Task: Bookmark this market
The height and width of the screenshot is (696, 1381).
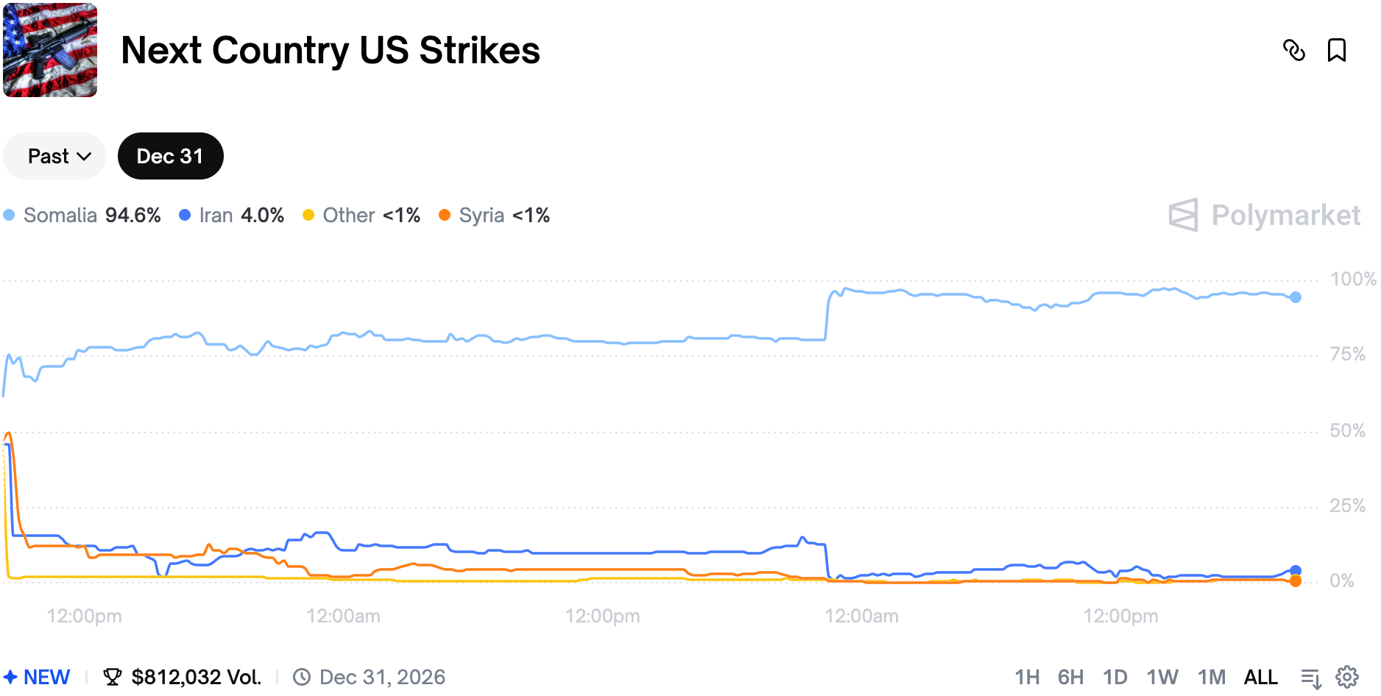Action: pos(1336,50)
